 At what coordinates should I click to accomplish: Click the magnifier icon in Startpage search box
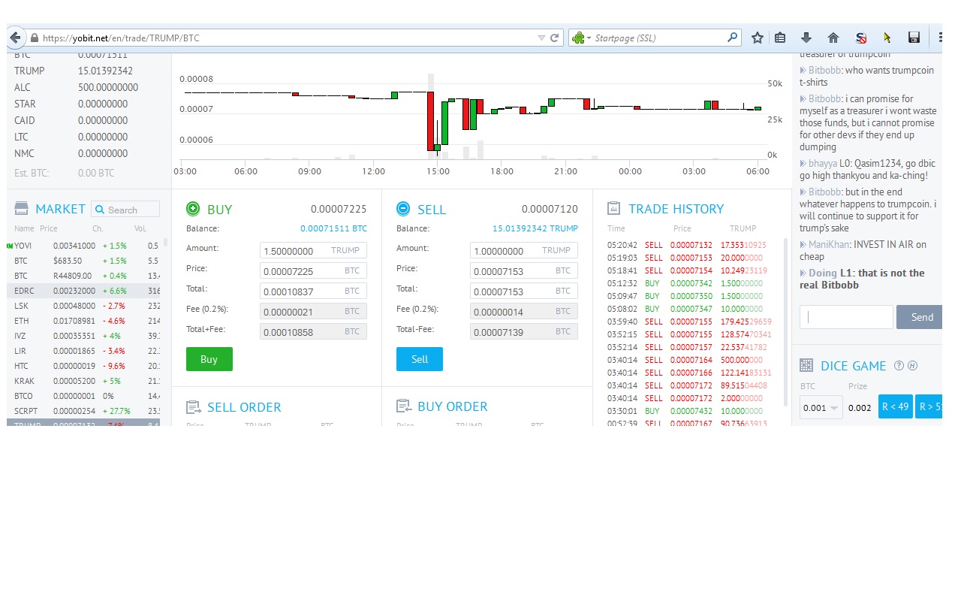click(733, 38)
